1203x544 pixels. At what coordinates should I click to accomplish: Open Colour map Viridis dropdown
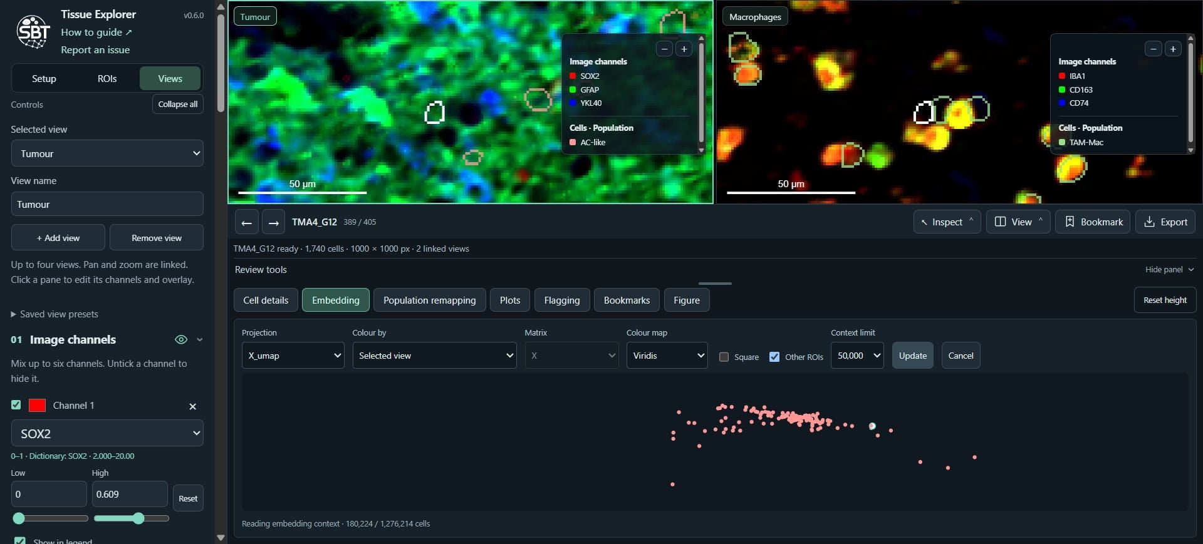tap(667, 356)
